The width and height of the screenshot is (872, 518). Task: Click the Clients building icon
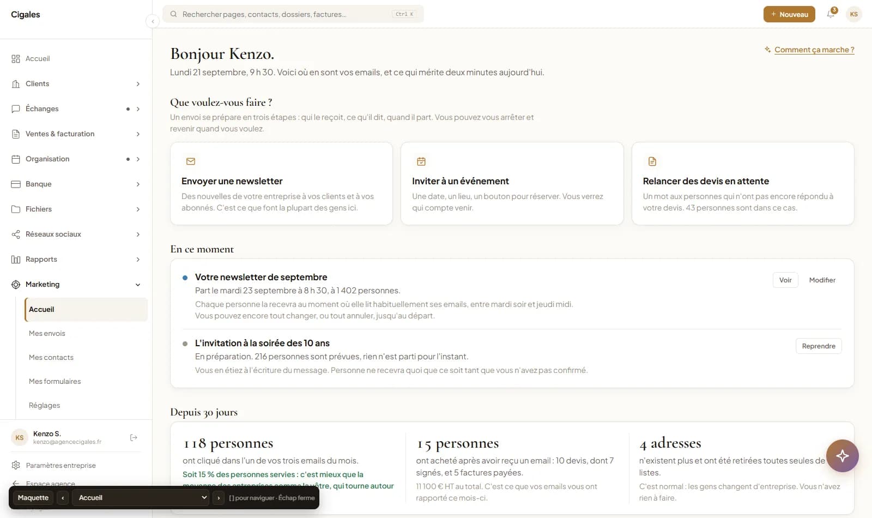coord(16,84)
